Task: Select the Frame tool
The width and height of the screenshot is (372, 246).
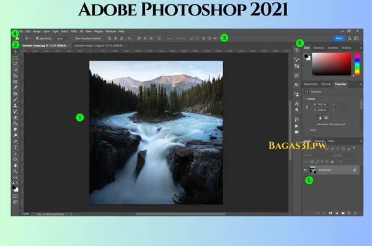Action: [15, 82]
